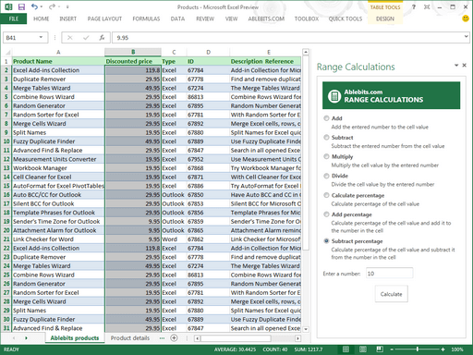Click zoom in plus icon

coord(443,349)
